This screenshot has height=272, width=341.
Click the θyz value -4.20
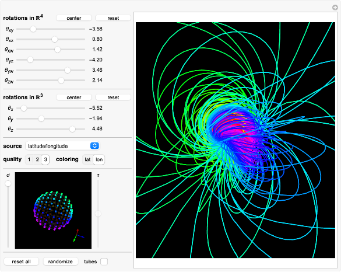point(96,60)
